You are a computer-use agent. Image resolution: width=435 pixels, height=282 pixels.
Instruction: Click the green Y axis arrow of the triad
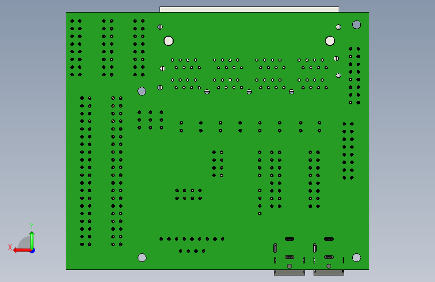click(32, 240)
